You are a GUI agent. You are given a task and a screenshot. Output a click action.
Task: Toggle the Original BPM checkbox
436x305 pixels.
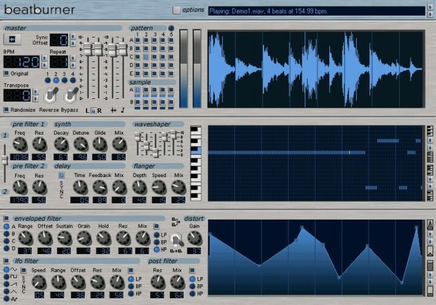(x=6, y=74)
